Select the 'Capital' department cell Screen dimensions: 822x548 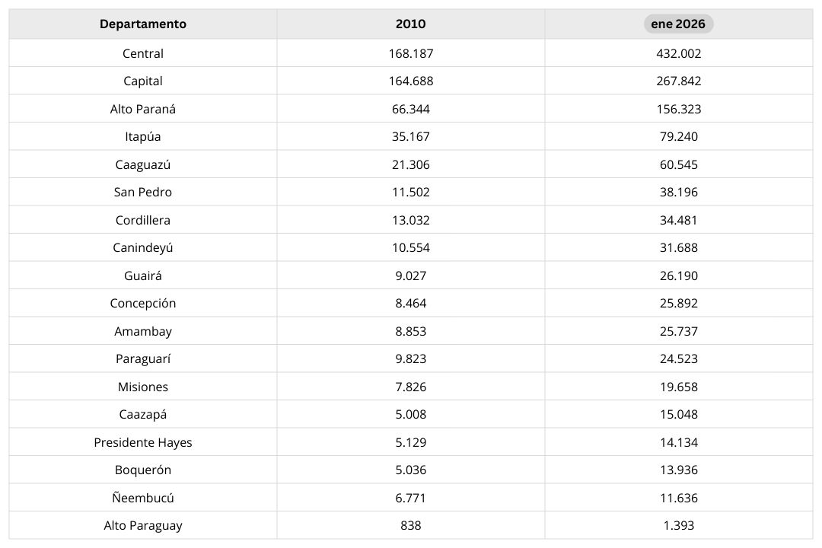click(143, 81)
